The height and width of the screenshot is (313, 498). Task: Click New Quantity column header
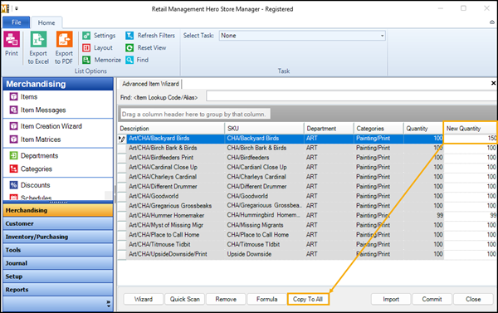click(471, 129)
